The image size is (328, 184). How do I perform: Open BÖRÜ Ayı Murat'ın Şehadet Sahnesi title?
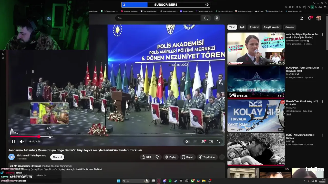300,136
